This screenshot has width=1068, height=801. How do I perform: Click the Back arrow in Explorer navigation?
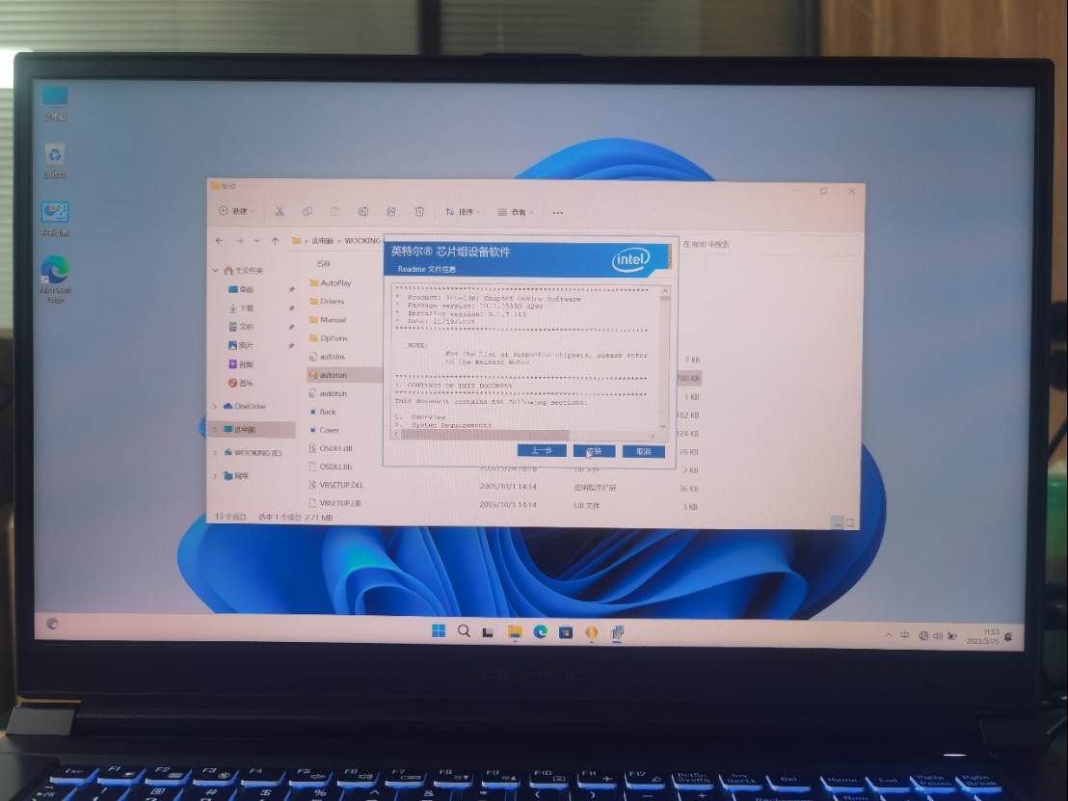click(220, 241)
